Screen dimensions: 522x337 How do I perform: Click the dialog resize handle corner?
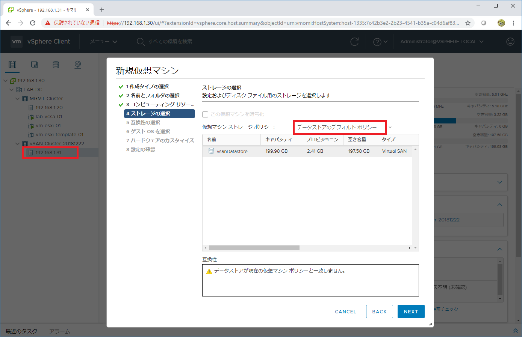(430, 324)
